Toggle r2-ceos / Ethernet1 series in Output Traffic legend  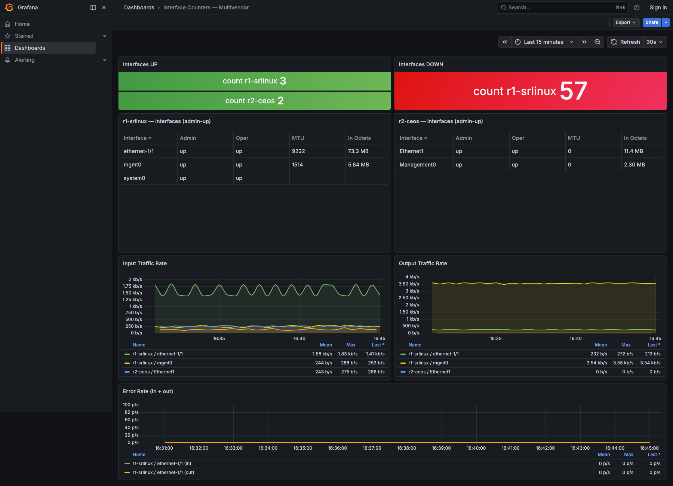[x=429, y=372]
